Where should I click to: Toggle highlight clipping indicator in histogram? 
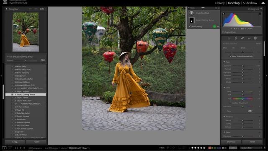coord(260,14)
